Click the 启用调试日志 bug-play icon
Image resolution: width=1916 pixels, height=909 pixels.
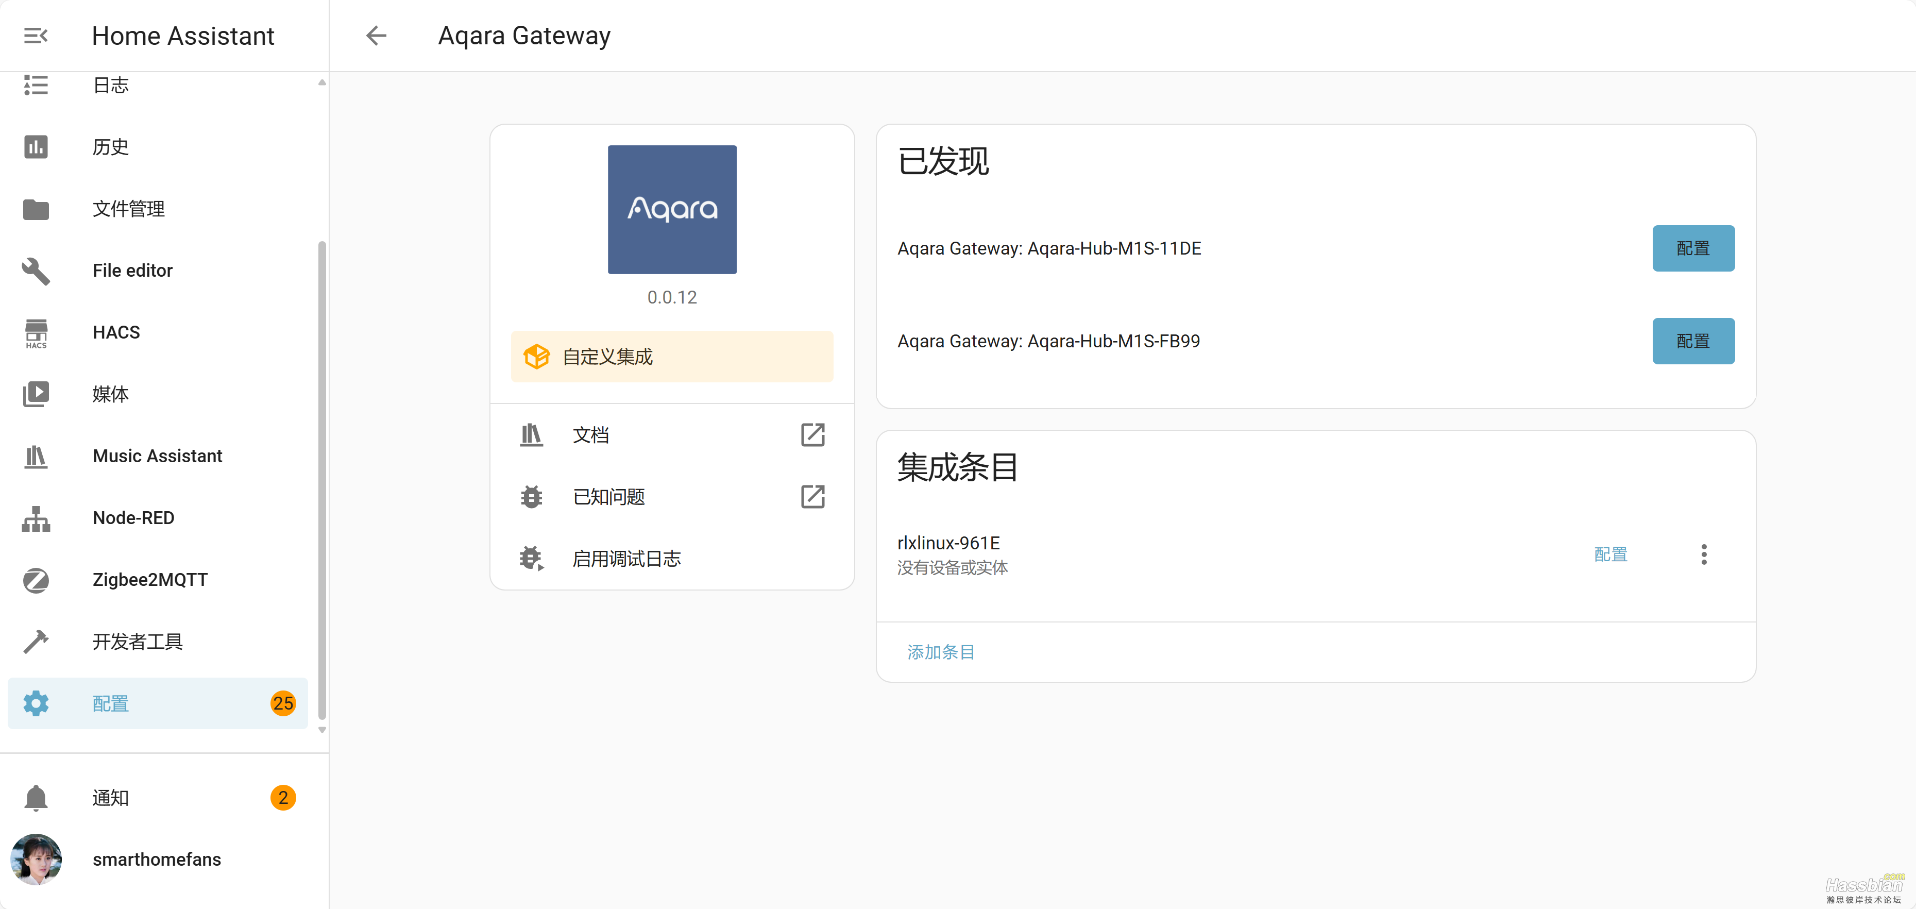(x=531, y=559)
